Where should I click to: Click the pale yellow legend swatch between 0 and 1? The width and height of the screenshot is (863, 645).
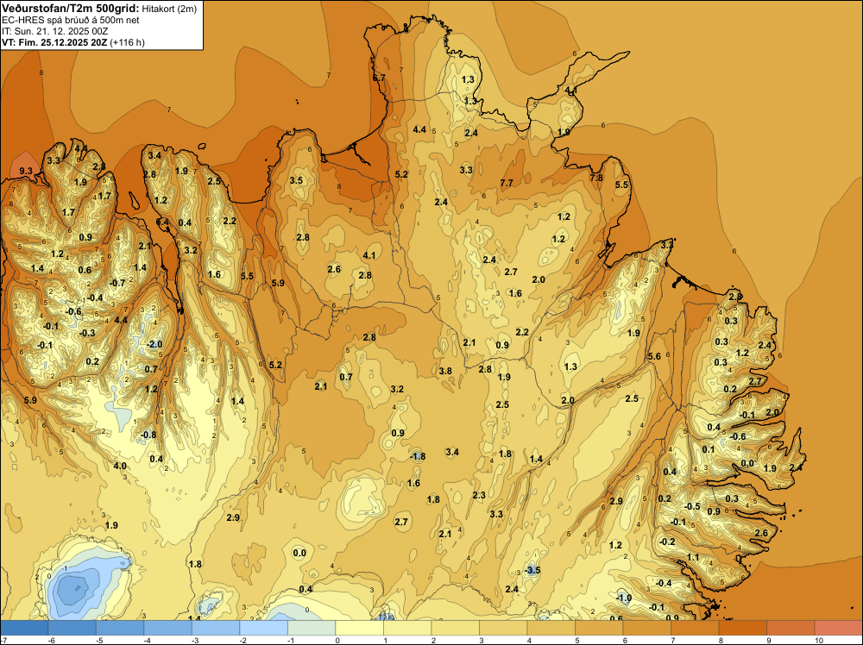pyautogui.click(x=359, y=628)
